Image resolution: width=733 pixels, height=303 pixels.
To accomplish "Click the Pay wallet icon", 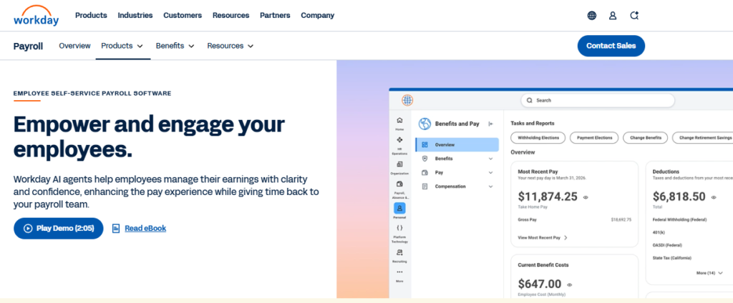I will click(x=424, y=172).
